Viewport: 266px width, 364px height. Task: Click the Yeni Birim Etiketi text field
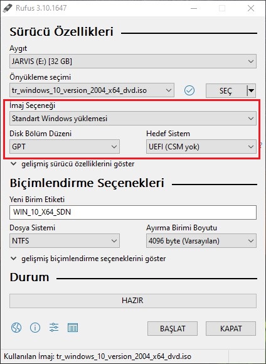(133, 212)
